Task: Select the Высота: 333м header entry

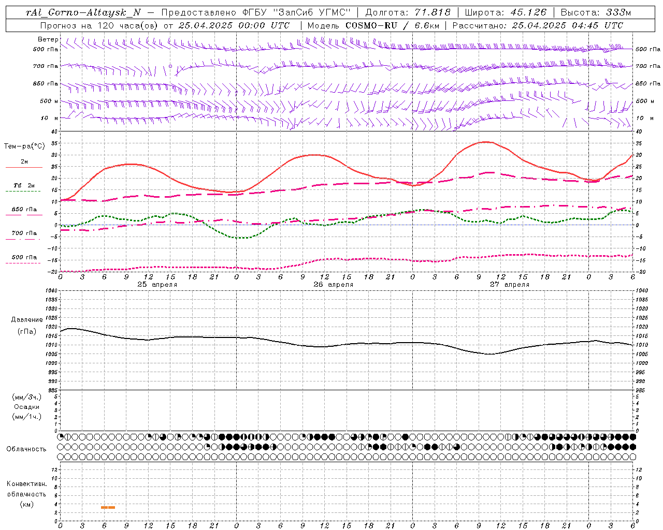Action: tap(596, 13)
